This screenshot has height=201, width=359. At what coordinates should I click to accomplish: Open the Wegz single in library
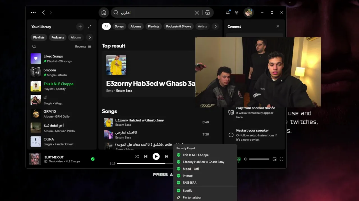(62, 100)
